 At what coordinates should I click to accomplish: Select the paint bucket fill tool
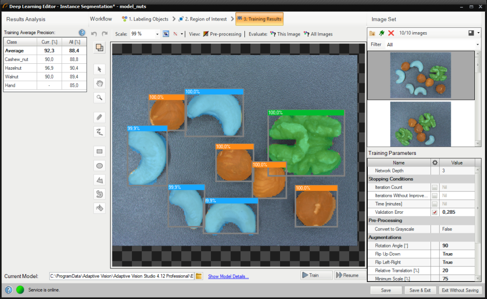[99, 208]
